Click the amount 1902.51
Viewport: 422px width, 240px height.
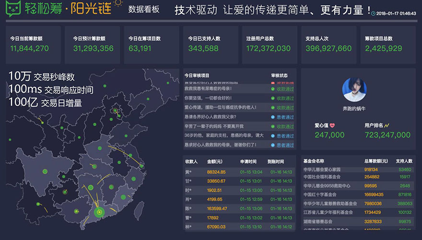coord(214,190)
